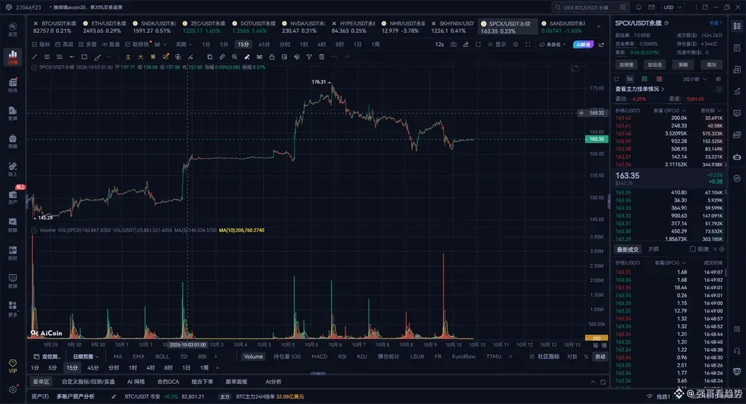746x404 pixels.
Task: Open the 大额 trades tab
Action: (653, 249)
